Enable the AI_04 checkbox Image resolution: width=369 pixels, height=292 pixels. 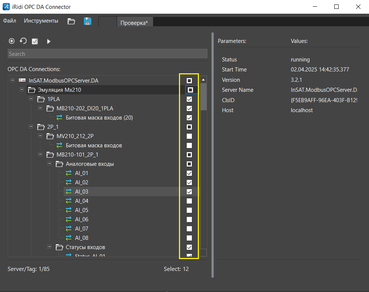click(x=189, y=201)
